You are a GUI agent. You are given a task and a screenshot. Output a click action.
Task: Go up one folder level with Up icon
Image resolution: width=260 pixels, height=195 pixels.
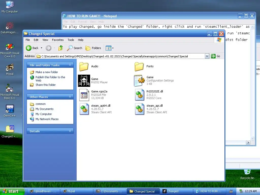pyautogui.click(x=61, y=48)
